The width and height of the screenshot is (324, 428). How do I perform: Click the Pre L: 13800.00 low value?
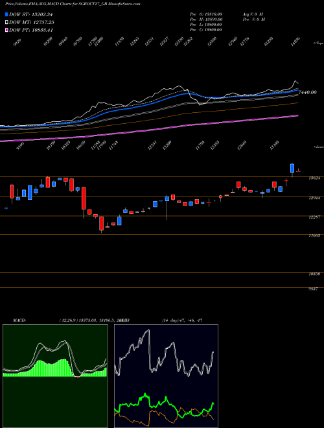click(x=206, y=25)
